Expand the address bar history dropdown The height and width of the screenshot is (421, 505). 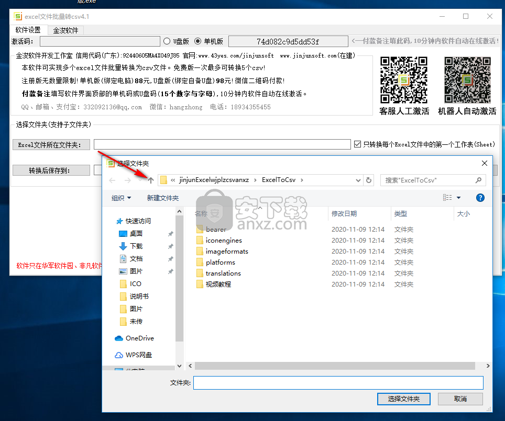point(358,180)
